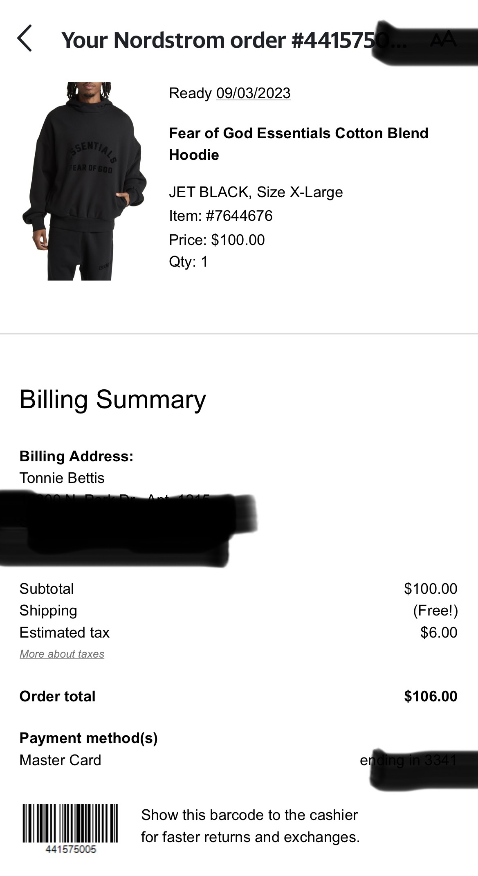Tap the Master Card payment method
Image resolution: width=478 pixels, height=876 pixels.
click(60, 760)
